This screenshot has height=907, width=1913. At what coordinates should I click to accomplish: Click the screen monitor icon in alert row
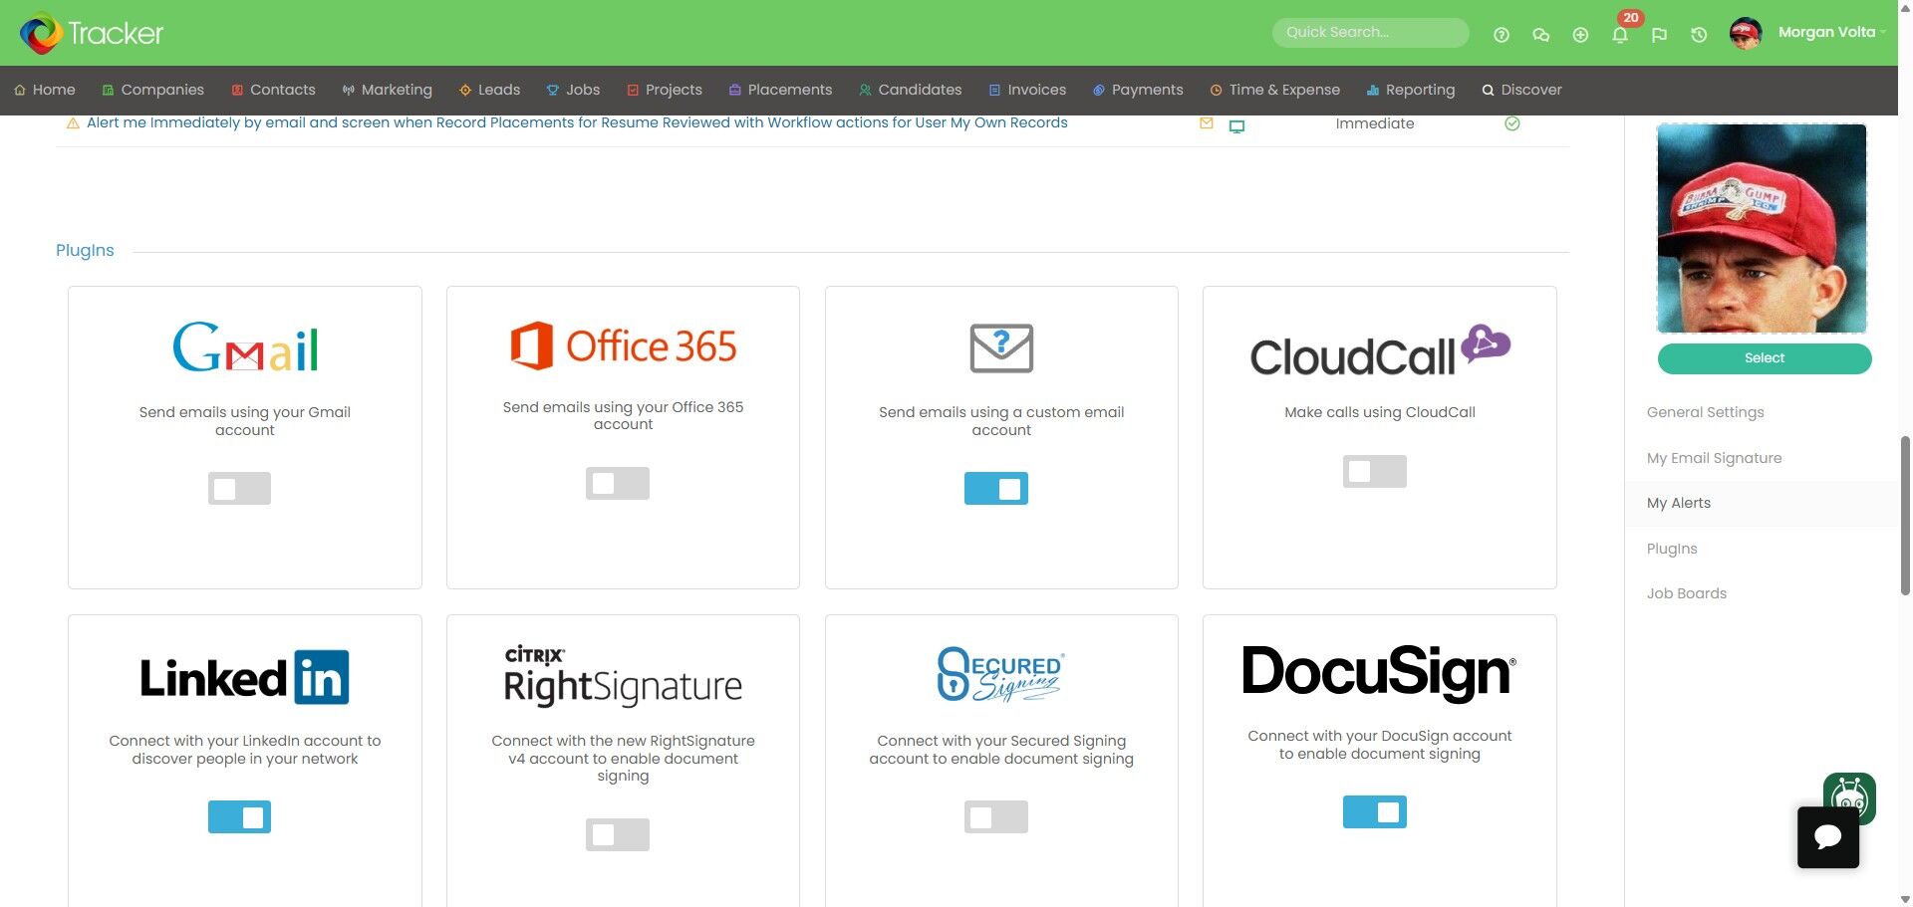click(1236, 125)
